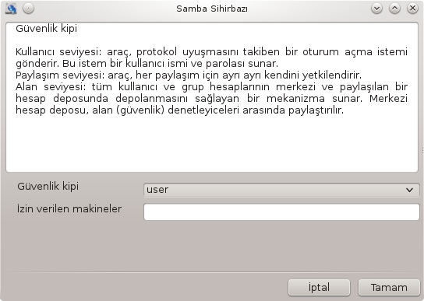Focus the İzin verilen makineler text field
This screenshot has width=424, height=301.
(x=281, y=212)
